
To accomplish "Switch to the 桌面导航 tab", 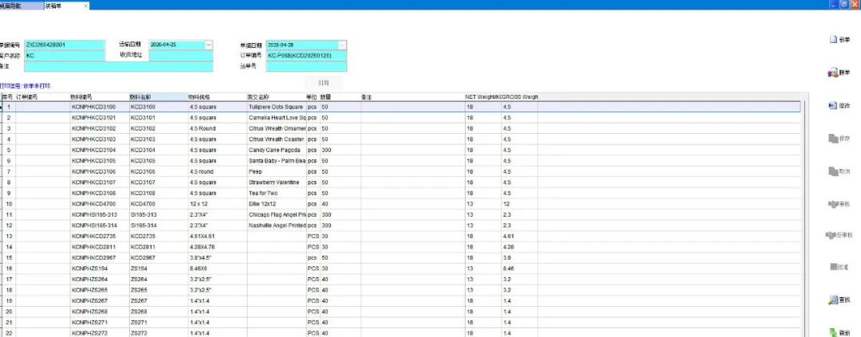I will point(21,6).
